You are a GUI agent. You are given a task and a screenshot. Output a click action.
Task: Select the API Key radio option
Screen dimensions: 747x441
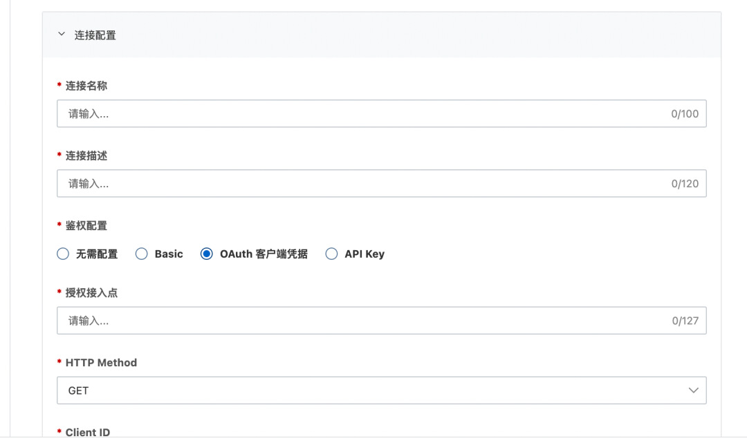[x=331, y=254]
